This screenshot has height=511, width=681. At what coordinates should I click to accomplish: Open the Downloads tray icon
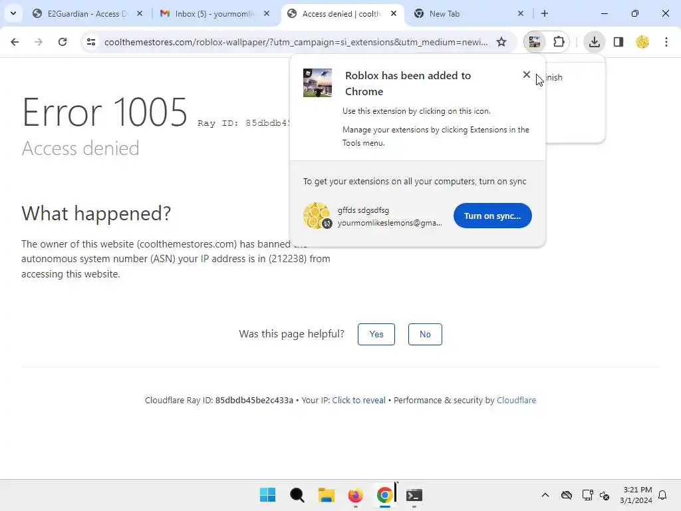[x=594, y=42]
